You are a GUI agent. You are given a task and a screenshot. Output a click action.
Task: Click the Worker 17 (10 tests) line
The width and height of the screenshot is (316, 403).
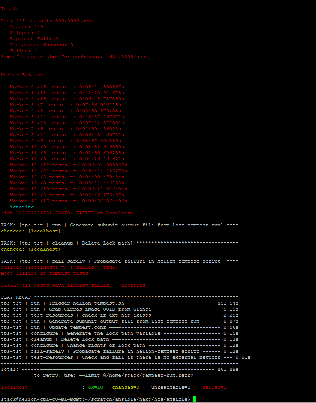[x=65, y=189]
